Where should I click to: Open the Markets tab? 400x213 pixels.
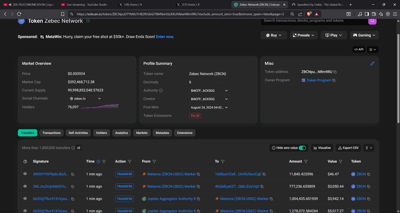coord(142,133)
